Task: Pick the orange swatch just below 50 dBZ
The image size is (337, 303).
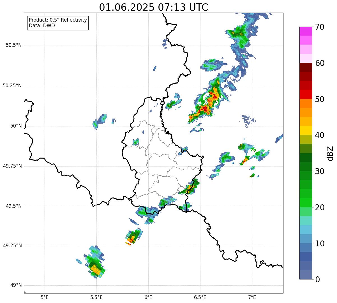Action: 306,103
